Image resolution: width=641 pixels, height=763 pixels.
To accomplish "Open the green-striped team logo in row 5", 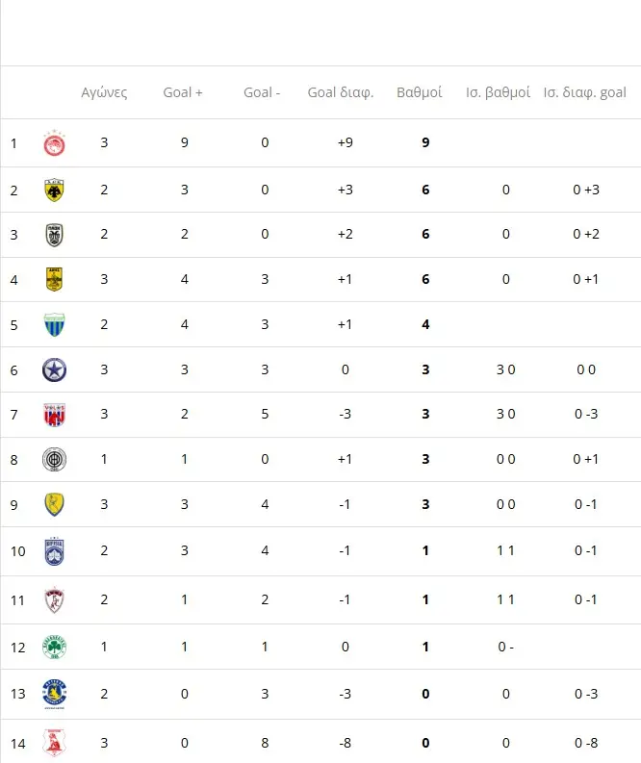I will pyautogui.click(x=54, y=324).
